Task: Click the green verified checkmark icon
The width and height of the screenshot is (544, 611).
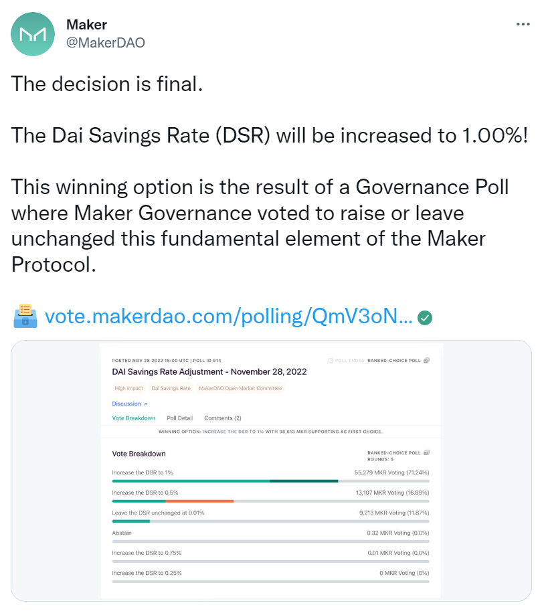Action: click(x=425, y=318)
